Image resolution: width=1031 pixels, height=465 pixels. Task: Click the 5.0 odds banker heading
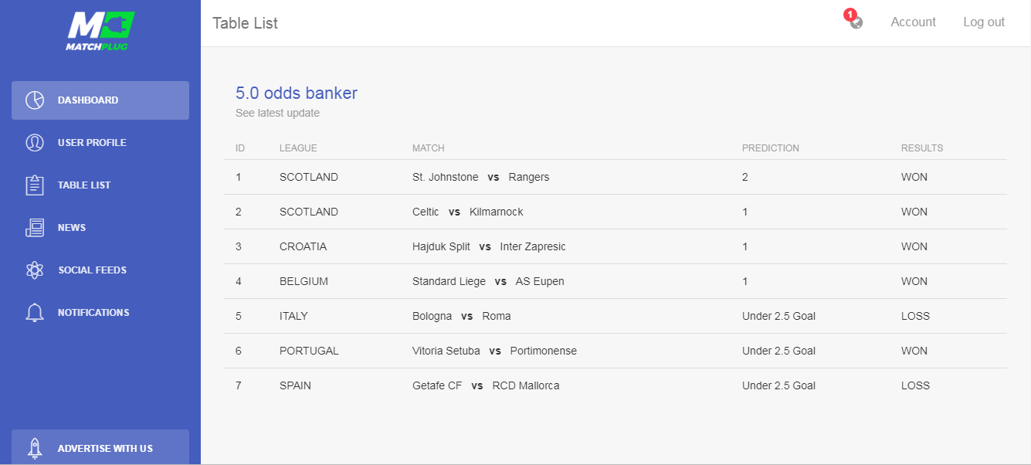click(x=297, y=93)
